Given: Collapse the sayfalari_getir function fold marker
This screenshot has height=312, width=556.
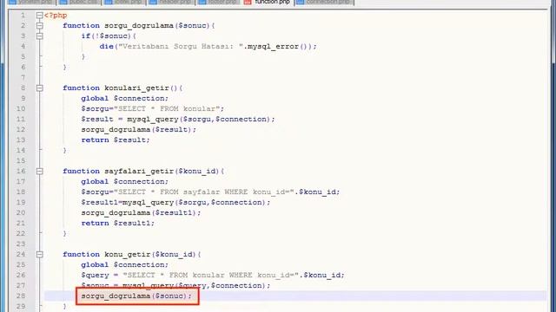Looking at the screenshot, I should click(x=39, y=172).
